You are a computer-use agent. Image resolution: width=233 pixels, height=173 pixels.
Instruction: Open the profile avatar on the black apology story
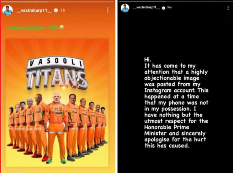coord(125,8)
